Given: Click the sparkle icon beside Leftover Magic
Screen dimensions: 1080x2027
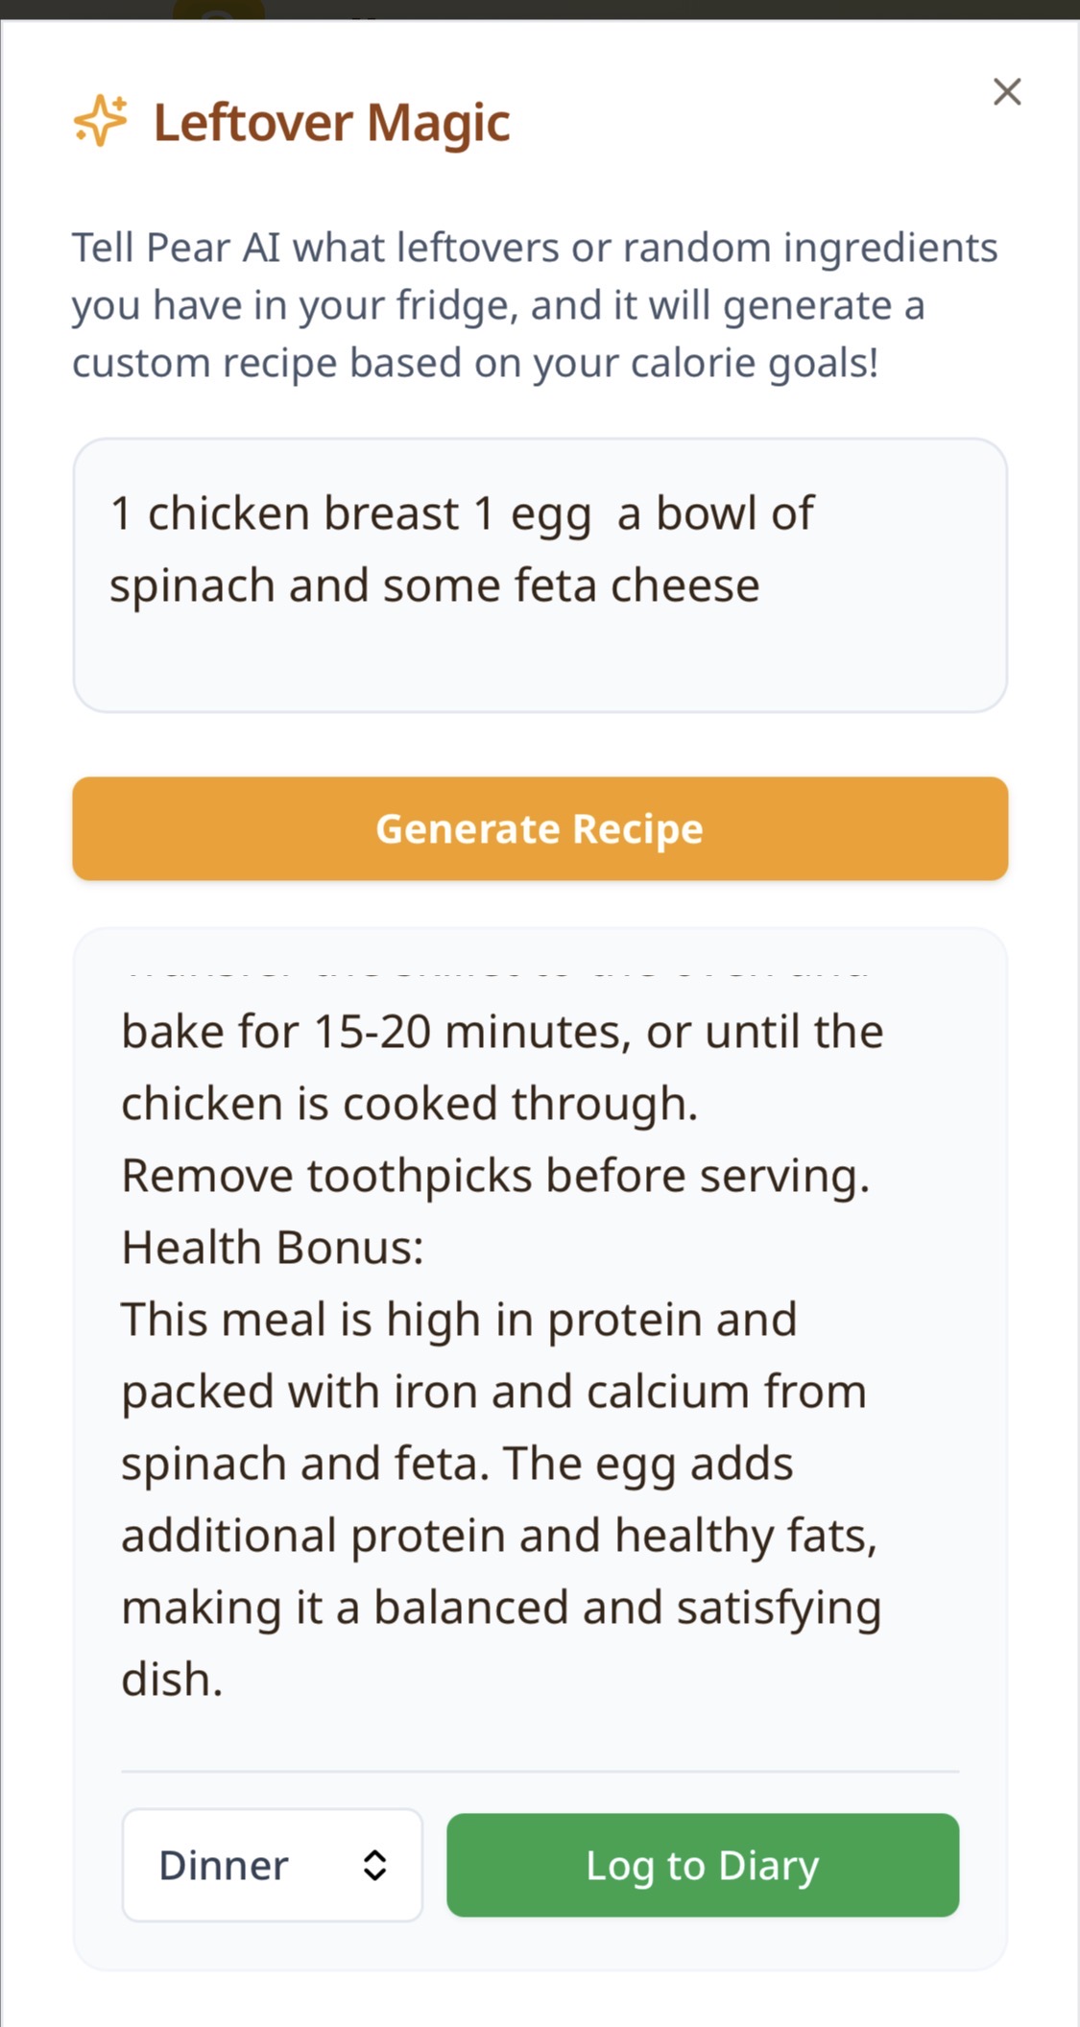Looking at the screenshot, I should pos(100,121).
